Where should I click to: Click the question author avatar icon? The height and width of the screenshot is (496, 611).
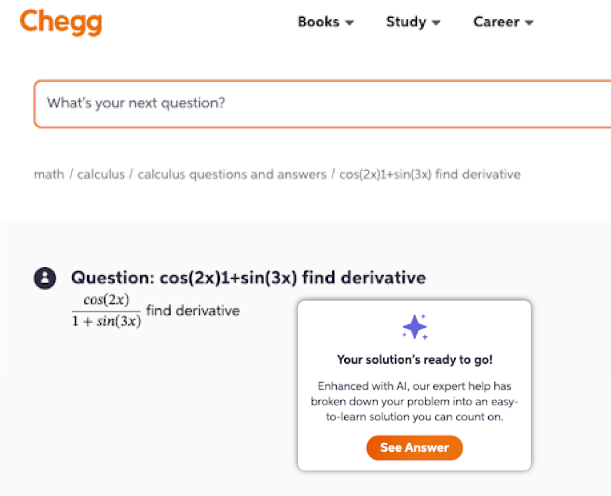coord(45,278)
